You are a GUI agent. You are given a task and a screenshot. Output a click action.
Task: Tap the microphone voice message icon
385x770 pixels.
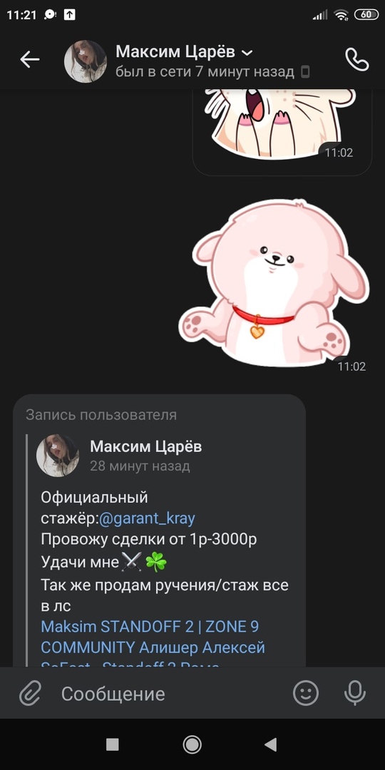pyautogui.click(x=354, y=694)
